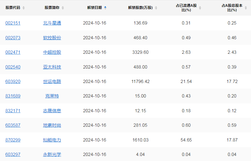Click the 股票简称 column header
251x161 pixels.
pos(52,8)
